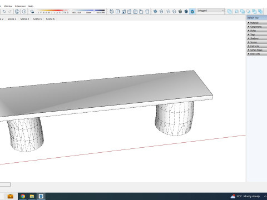Image resolution: width=267 pixels, height=200 pixels.
Task: Click the SketchUp taskbar icon
Action: [x=41, y=196]
